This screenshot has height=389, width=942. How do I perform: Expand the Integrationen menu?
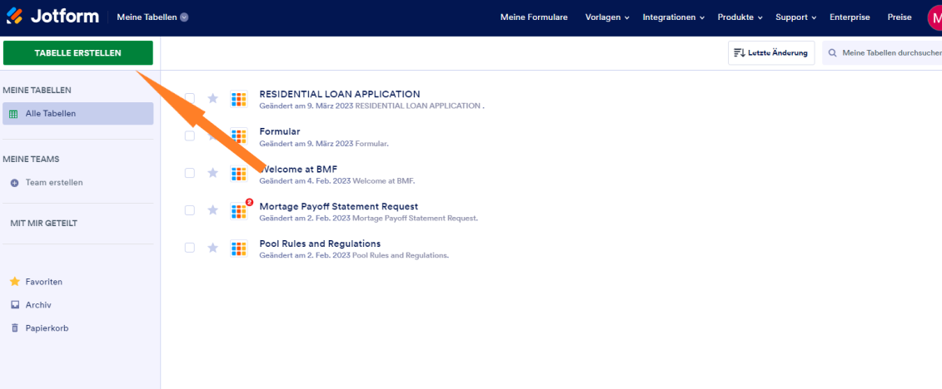pos(674,17)
